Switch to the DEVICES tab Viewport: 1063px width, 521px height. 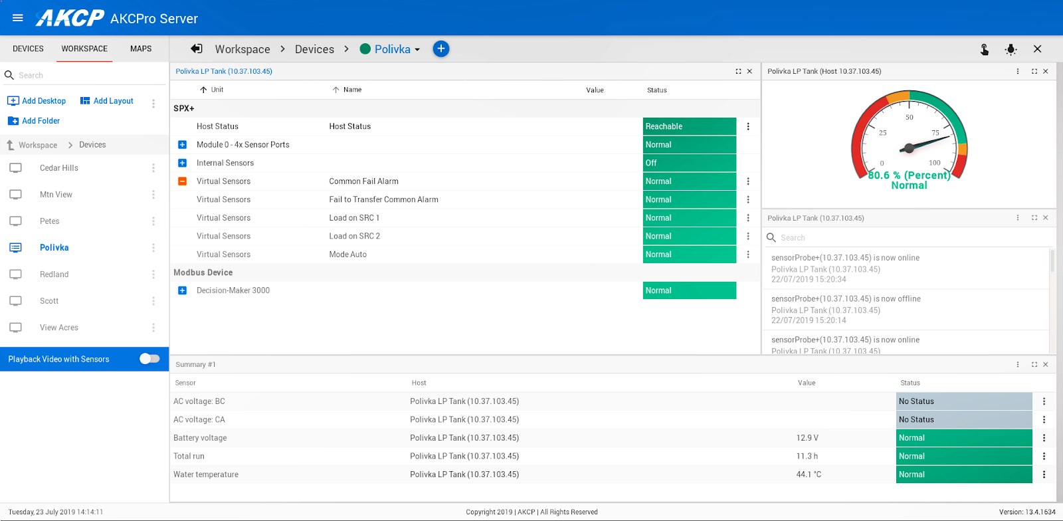pos(28,49)
